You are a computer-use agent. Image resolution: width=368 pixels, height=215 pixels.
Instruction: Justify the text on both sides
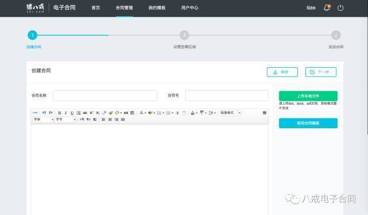point(122,120)
